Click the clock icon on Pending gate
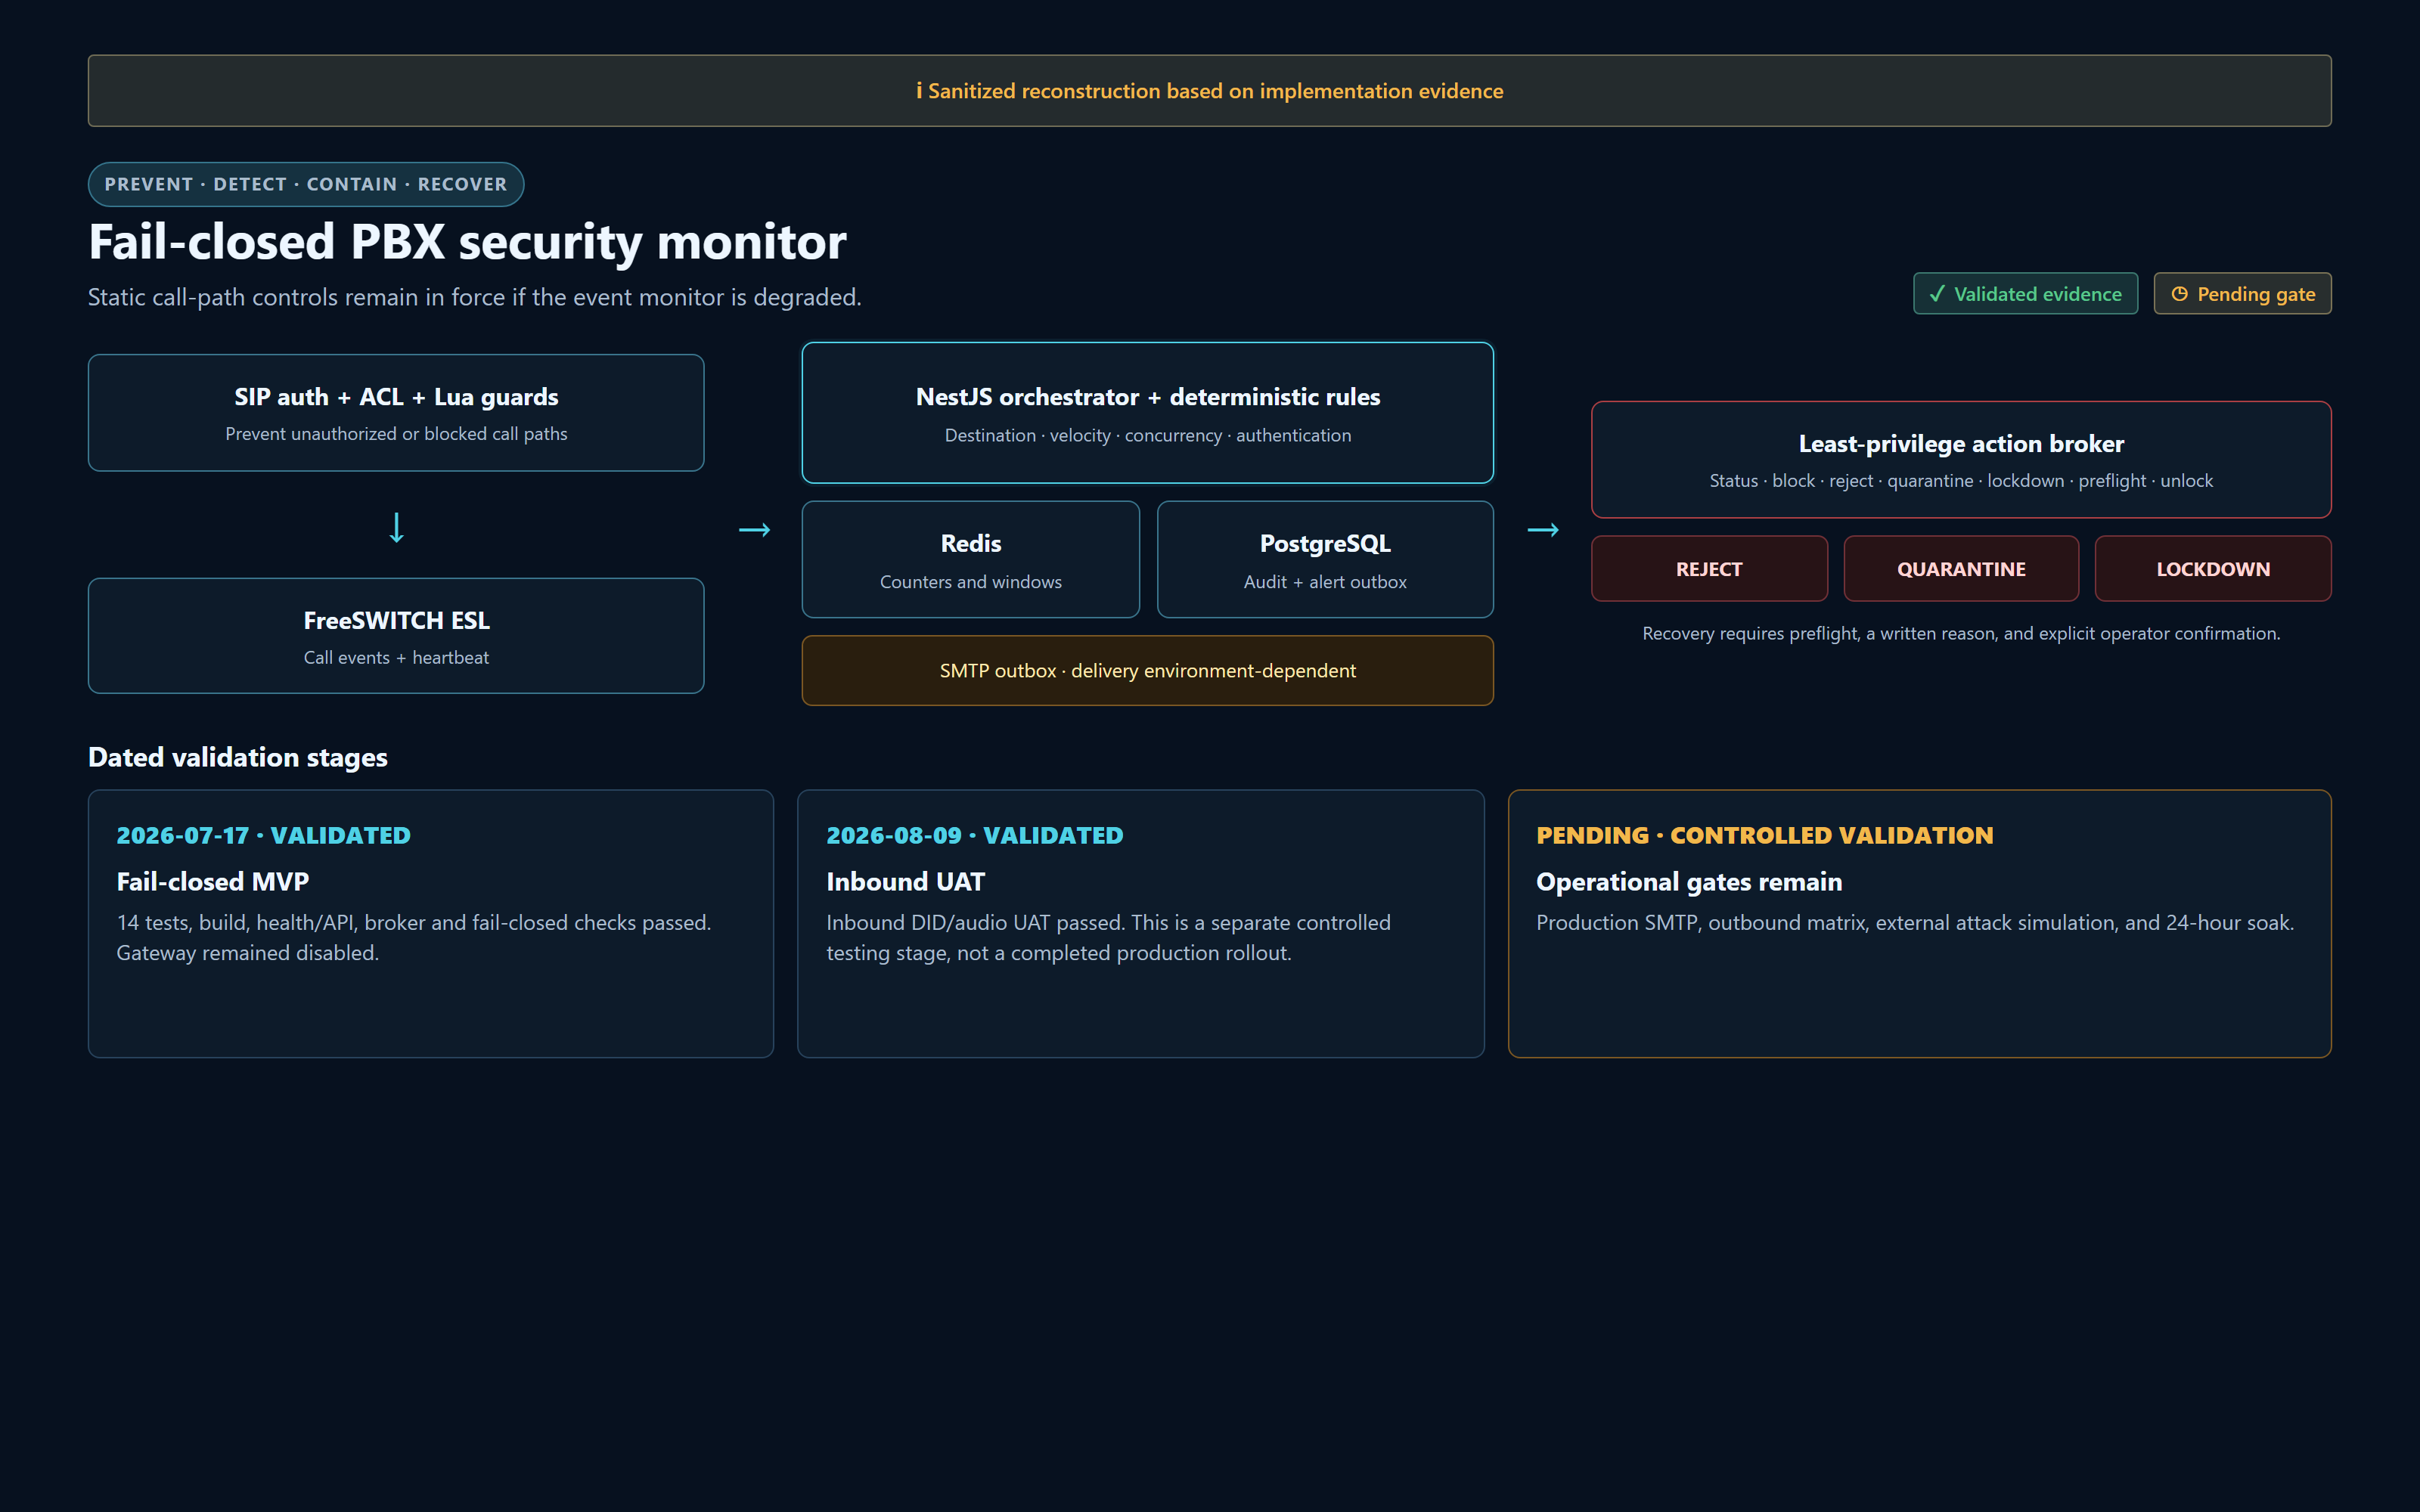Viewport: 2420px width, 1512px height. [x=2179, y=294]
